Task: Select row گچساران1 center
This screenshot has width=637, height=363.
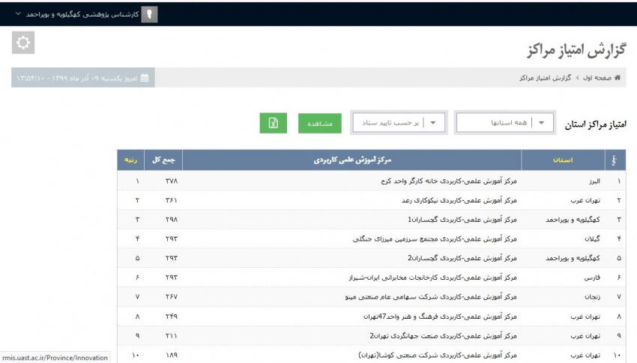Action: (371, 220)
